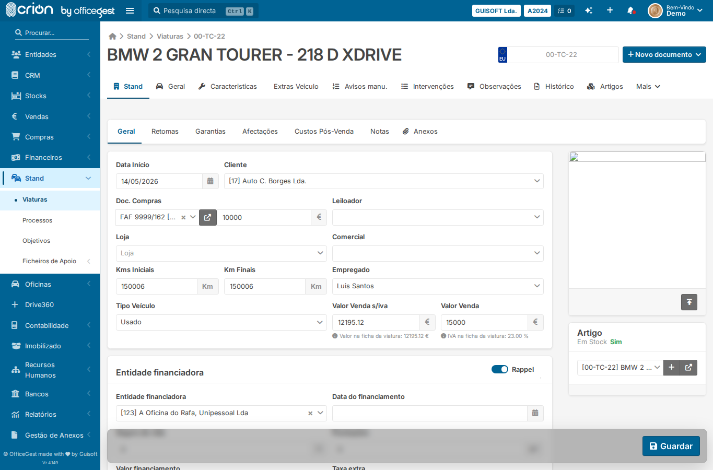Open the Intervenções tab

pos(427,87)
